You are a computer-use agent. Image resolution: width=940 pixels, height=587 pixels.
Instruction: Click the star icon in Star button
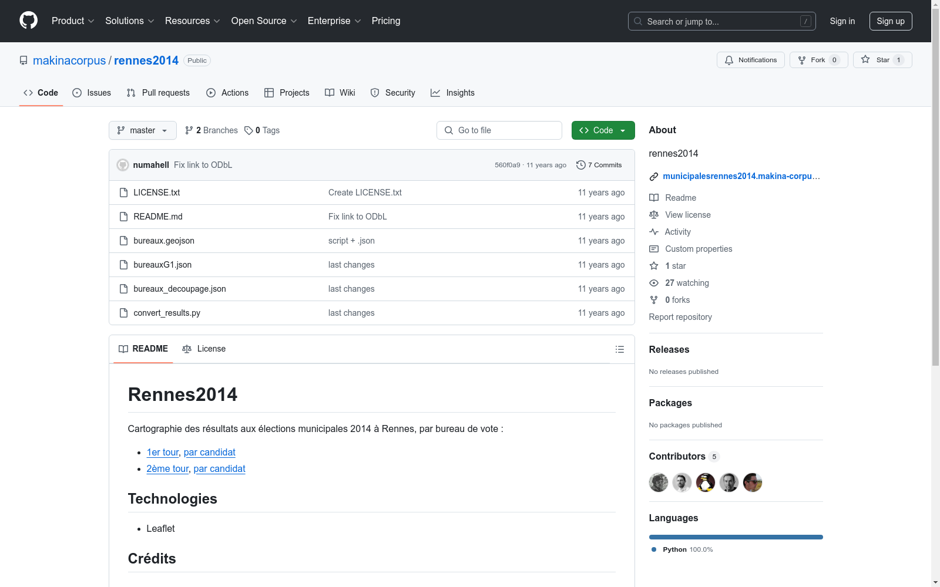click(865, 59)
